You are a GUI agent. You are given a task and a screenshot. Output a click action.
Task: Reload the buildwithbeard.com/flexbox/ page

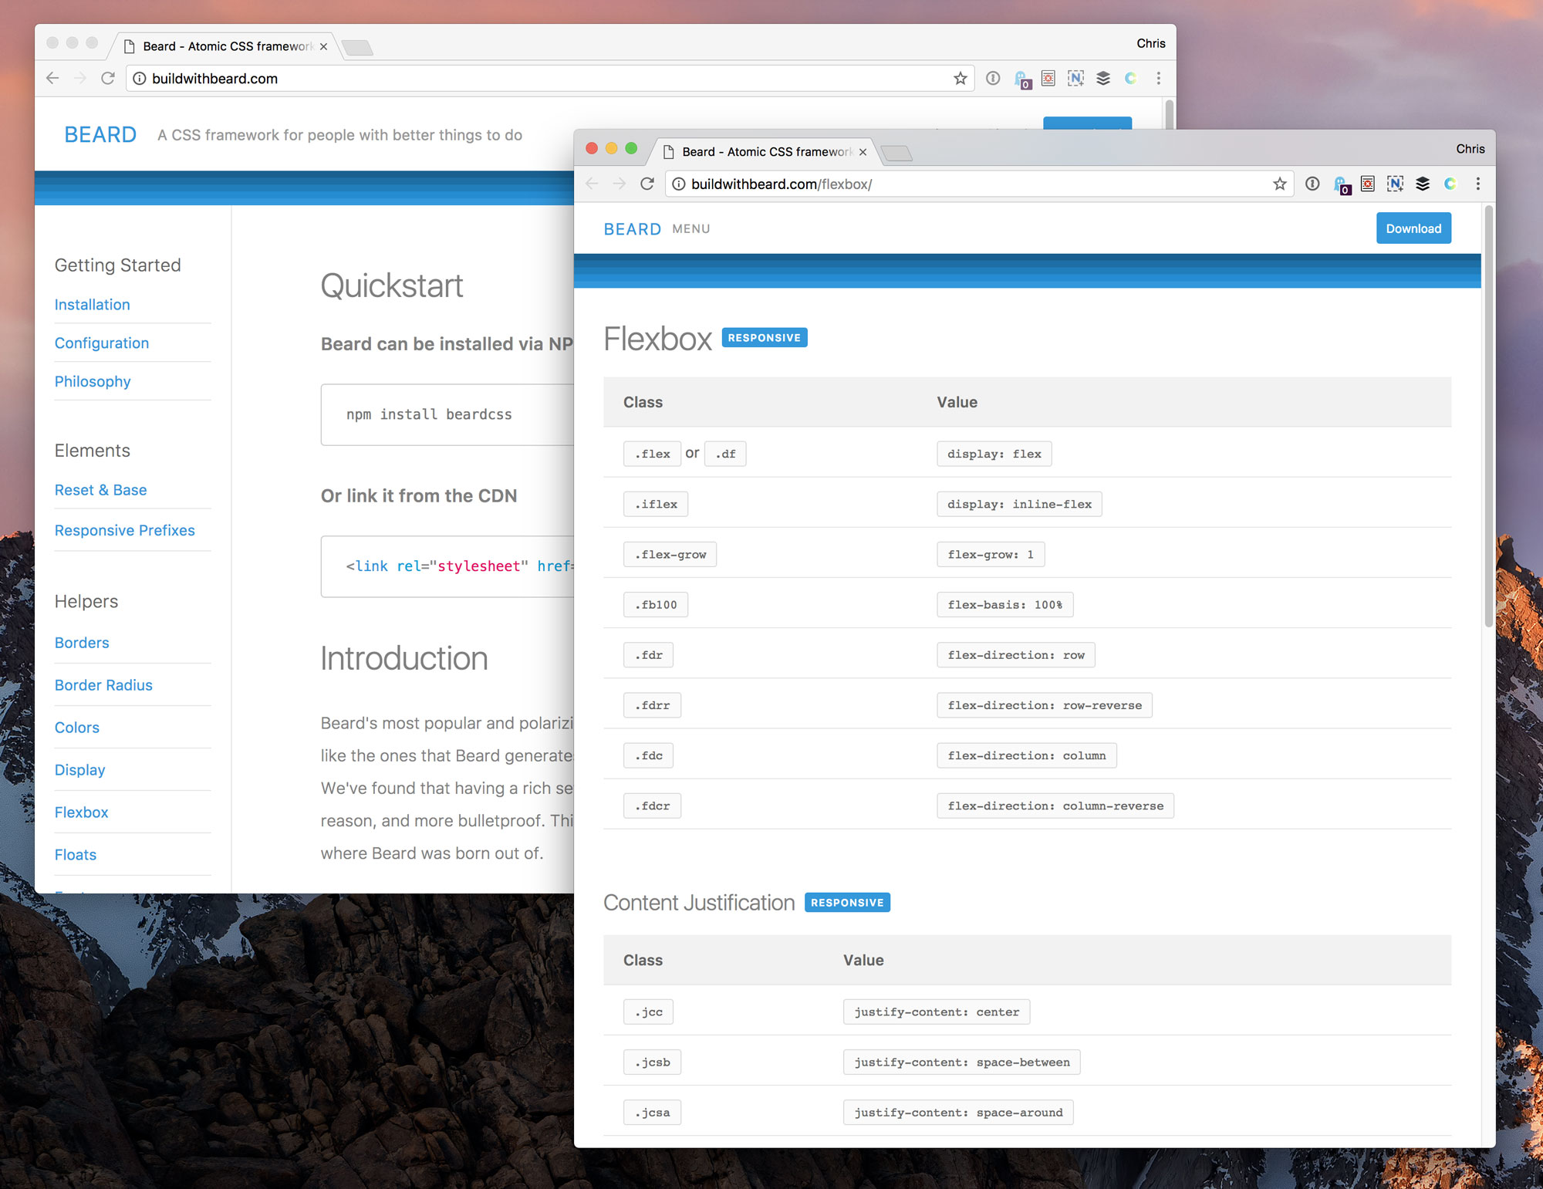click(x=647, y=184)
